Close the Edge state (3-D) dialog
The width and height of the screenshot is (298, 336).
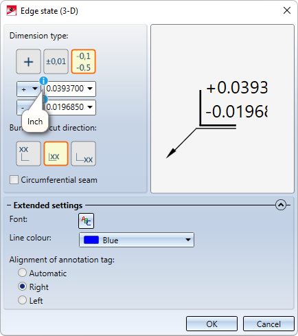point(287,10)
